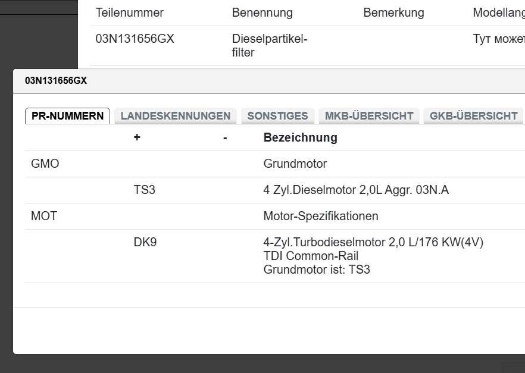The width and height of the screenshot is (525, 373).
Task: Click the DK9 PR number
Action: (145, 243)
